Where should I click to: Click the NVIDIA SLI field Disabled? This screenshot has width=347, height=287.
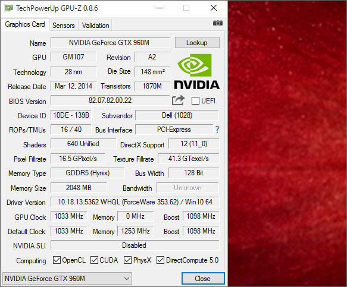click(x=135, y=245)
